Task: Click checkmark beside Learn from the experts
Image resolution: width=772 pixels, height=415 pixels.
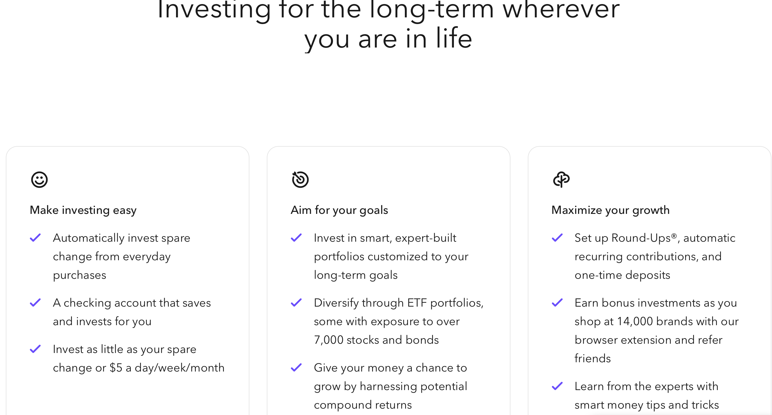Action: 557,386
